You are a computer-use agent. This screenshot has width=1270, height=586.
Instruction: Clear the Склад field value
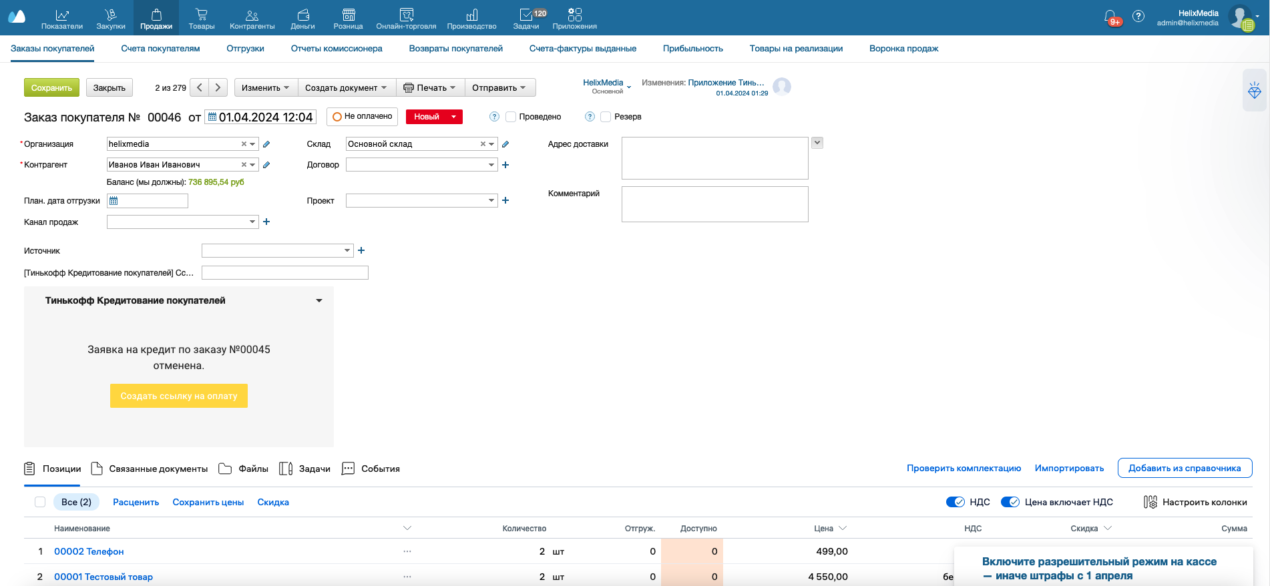pyautogui.click(x=483, y=144)
